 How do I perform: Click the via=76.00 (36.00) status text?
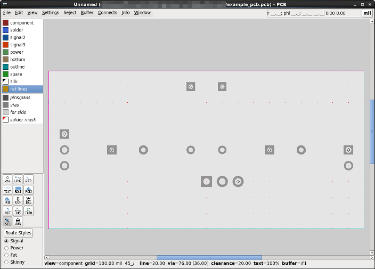pos(188,263)
